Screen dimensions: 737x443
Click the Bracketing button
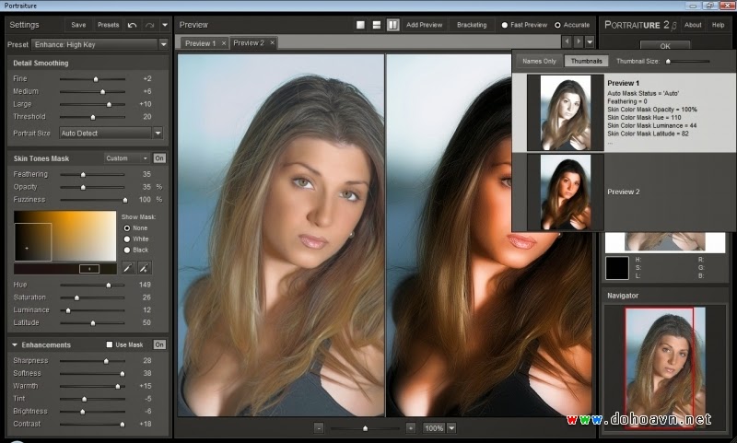pyautogui.click(x=472, y=25)
